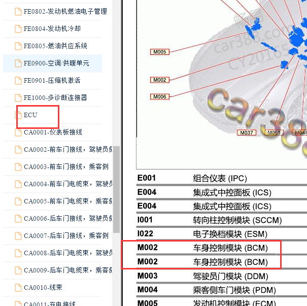The image size is (307, 306).
Task: Click file icon beside FE0805
Action: (18, 46)
